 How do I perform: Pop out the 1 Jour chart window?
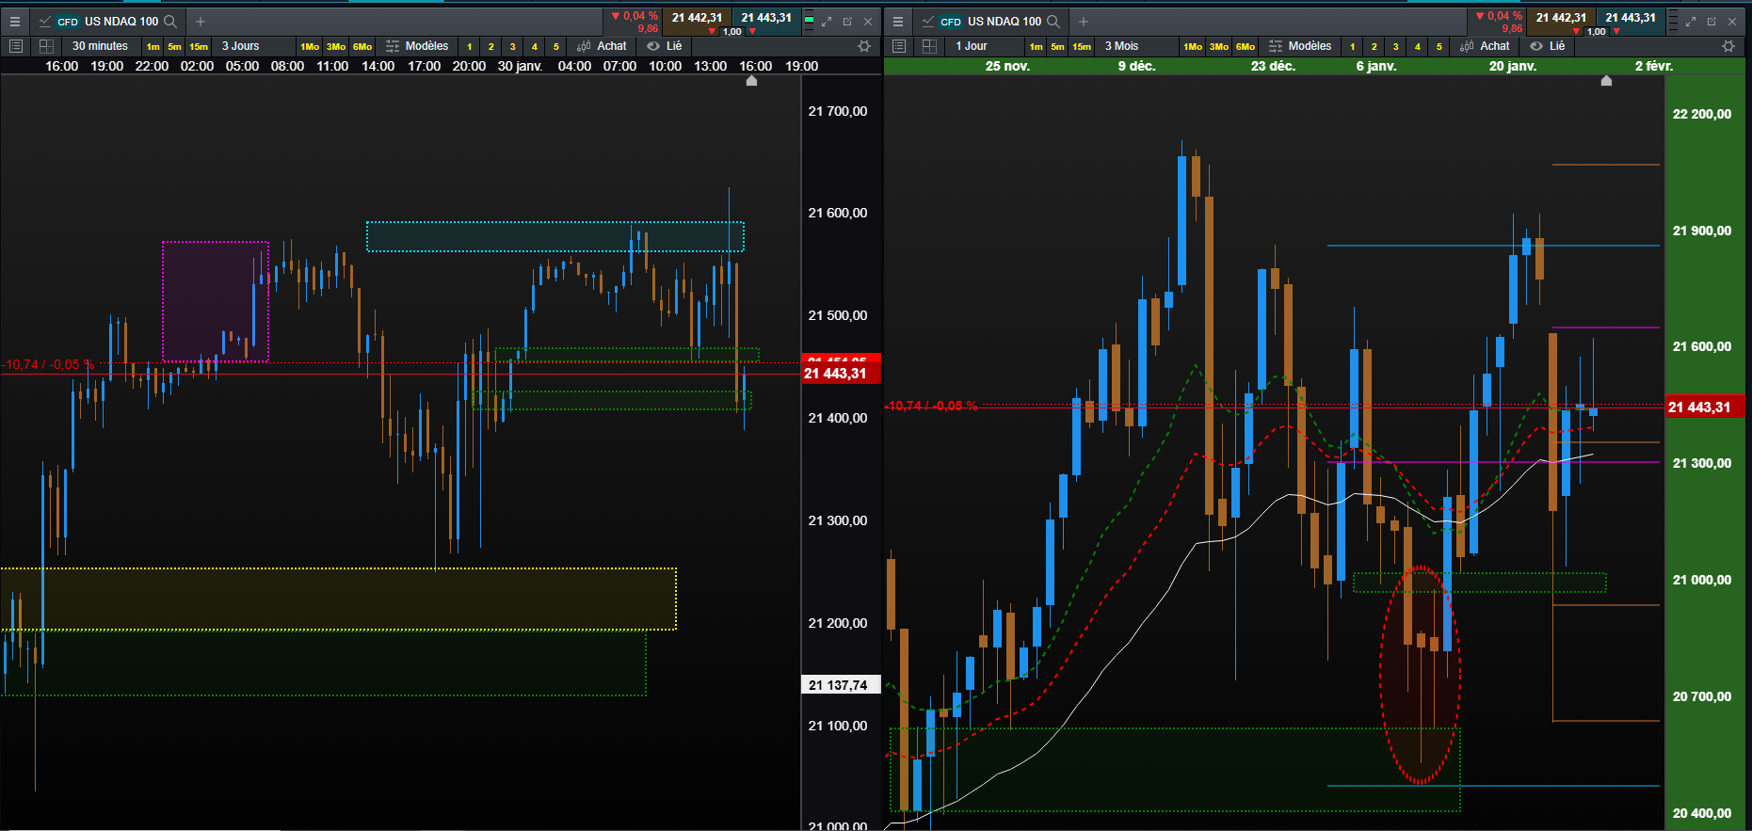pyautogui.click(x=1712, y=21)
